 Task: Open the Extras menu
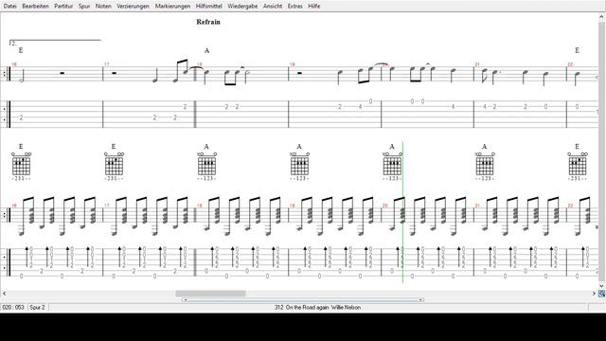click(x=294, y=7)
